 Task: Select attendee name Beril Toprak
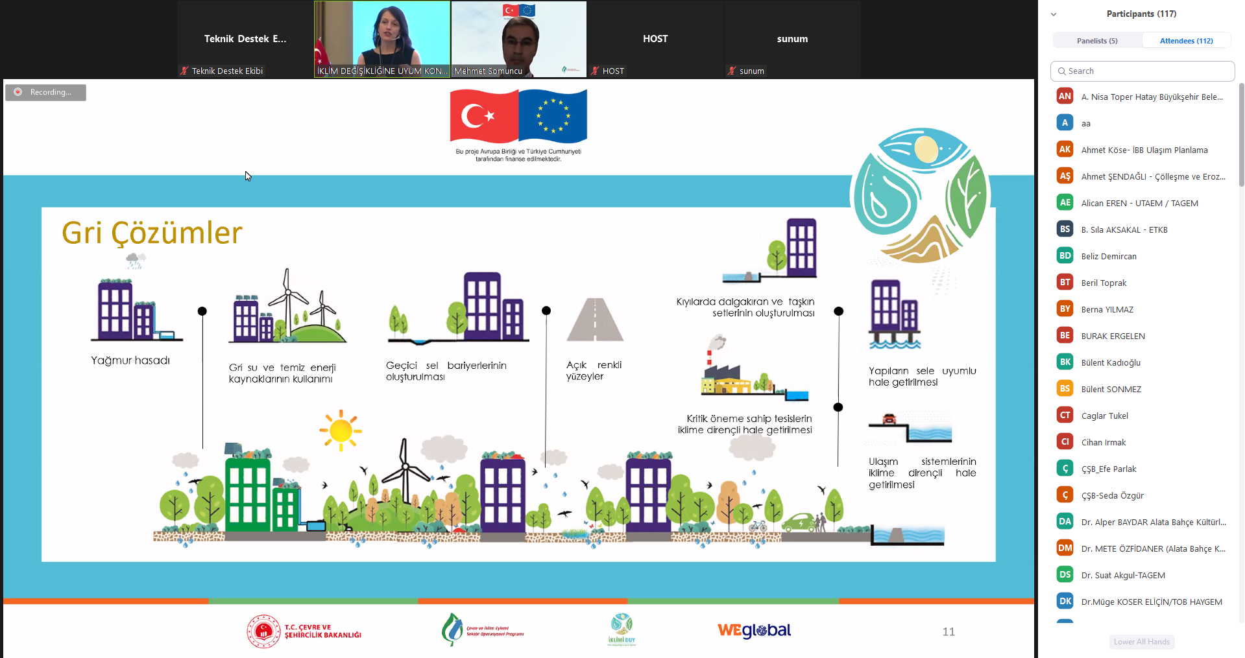1104,283
